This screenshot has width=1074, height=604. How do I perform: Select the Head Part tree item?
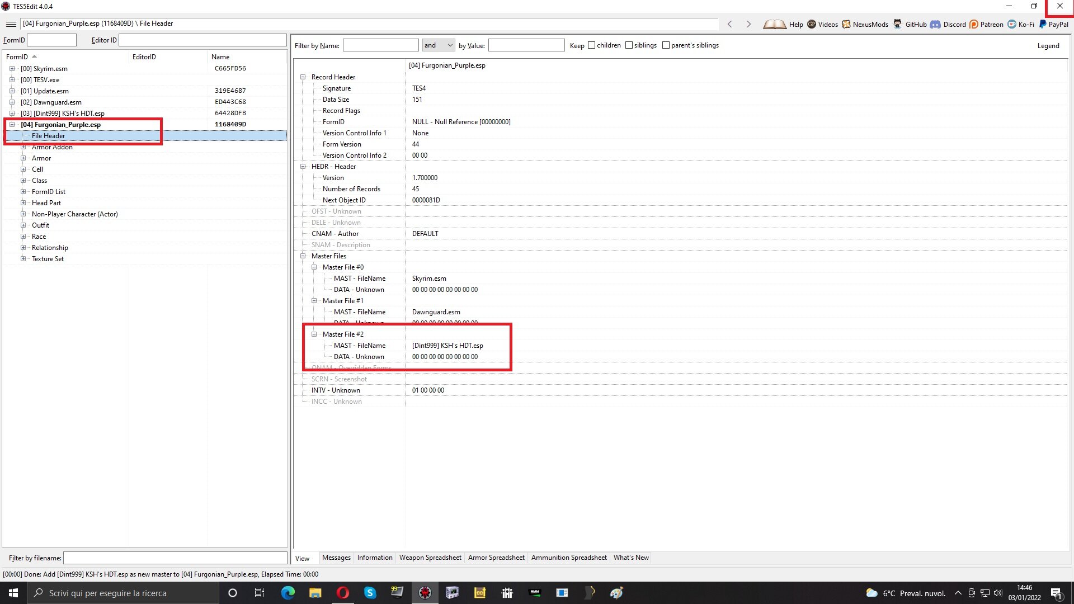pos(46,203)
